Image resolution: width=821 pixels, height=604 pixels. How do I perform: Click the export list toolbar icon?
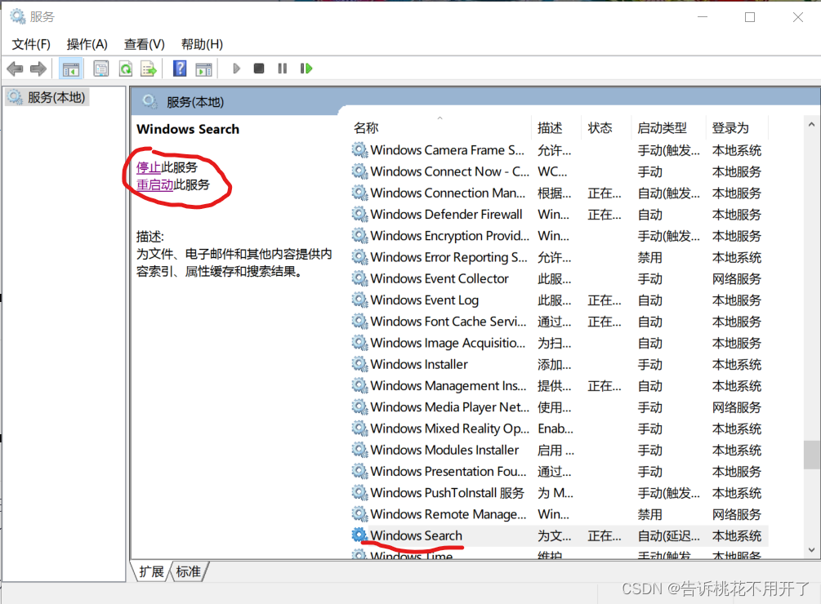149,69
